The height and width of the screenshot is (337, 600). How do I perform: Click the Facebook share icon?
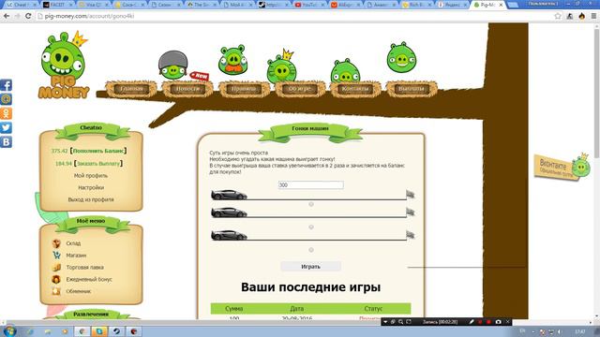pos(6,85)
